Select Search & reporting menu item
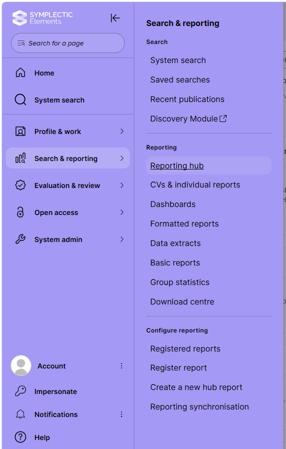 coord(68,158)
